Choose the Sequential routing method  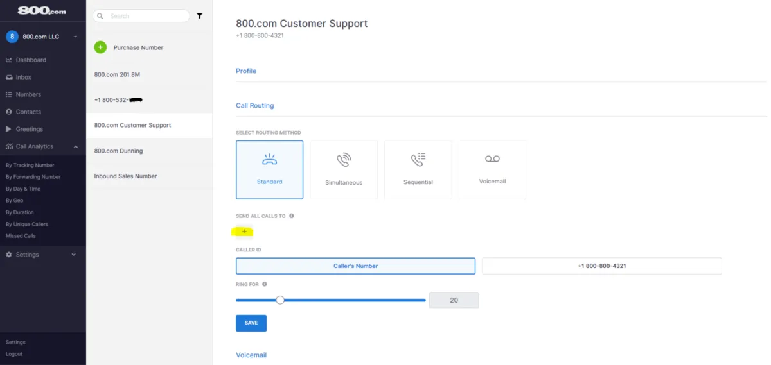click(x=418, y=170)
